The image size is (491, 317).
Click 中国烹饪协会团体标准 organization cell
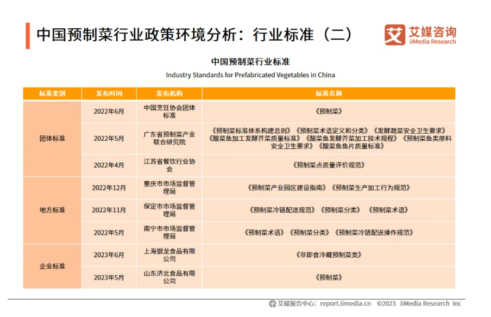[169, 111]
